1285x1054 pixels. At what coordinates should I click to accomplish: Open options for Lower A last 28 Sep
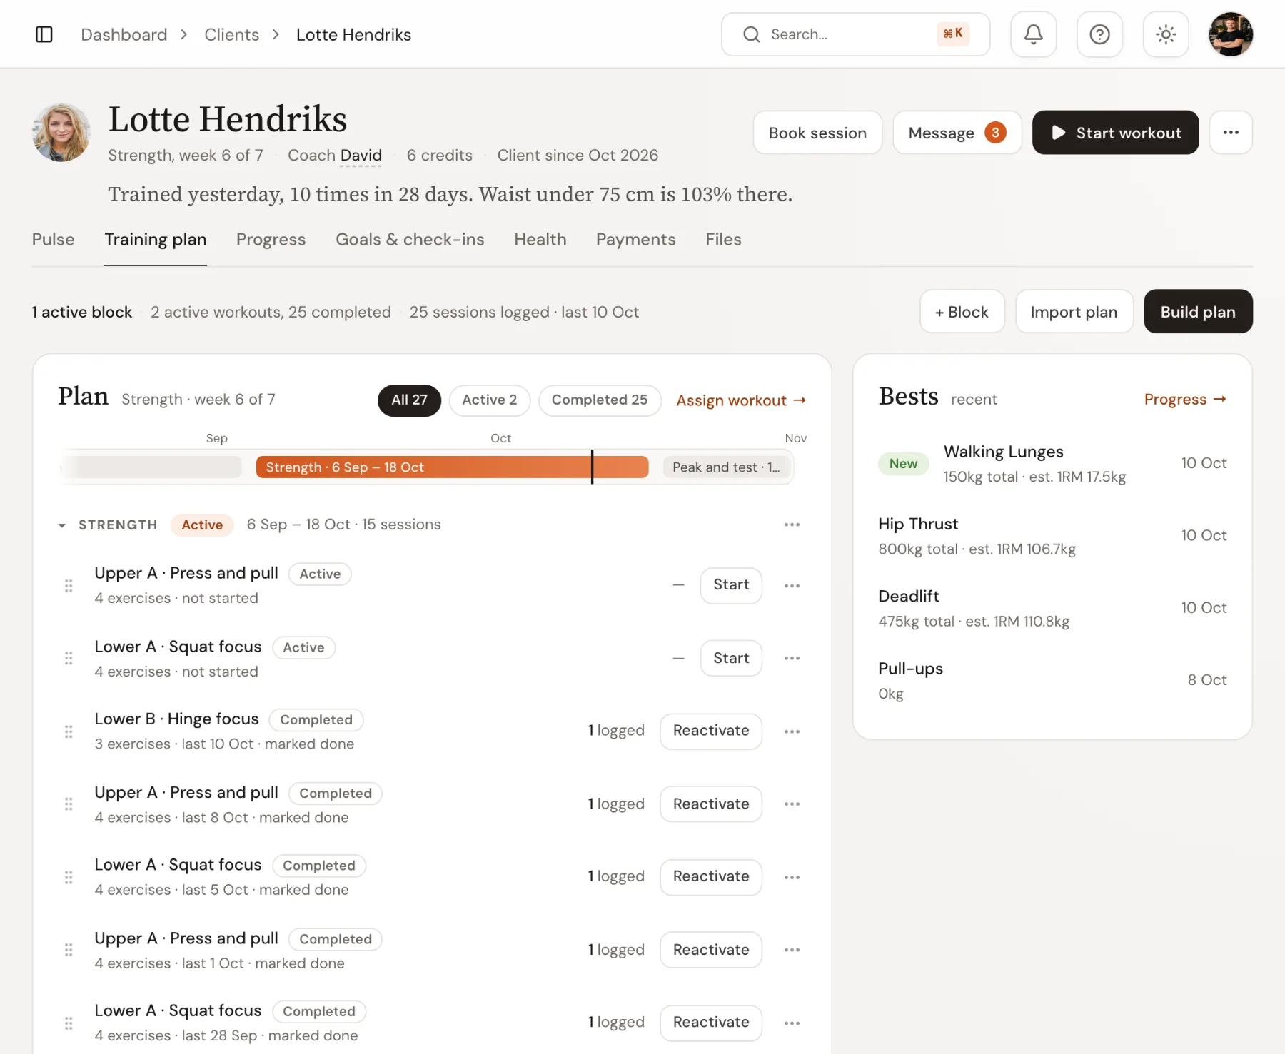pyautogui.click(x=792, y=1023)
